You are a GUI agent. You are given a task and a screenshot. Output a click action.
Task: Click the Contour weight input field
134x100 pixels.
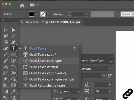pos(78,14)
